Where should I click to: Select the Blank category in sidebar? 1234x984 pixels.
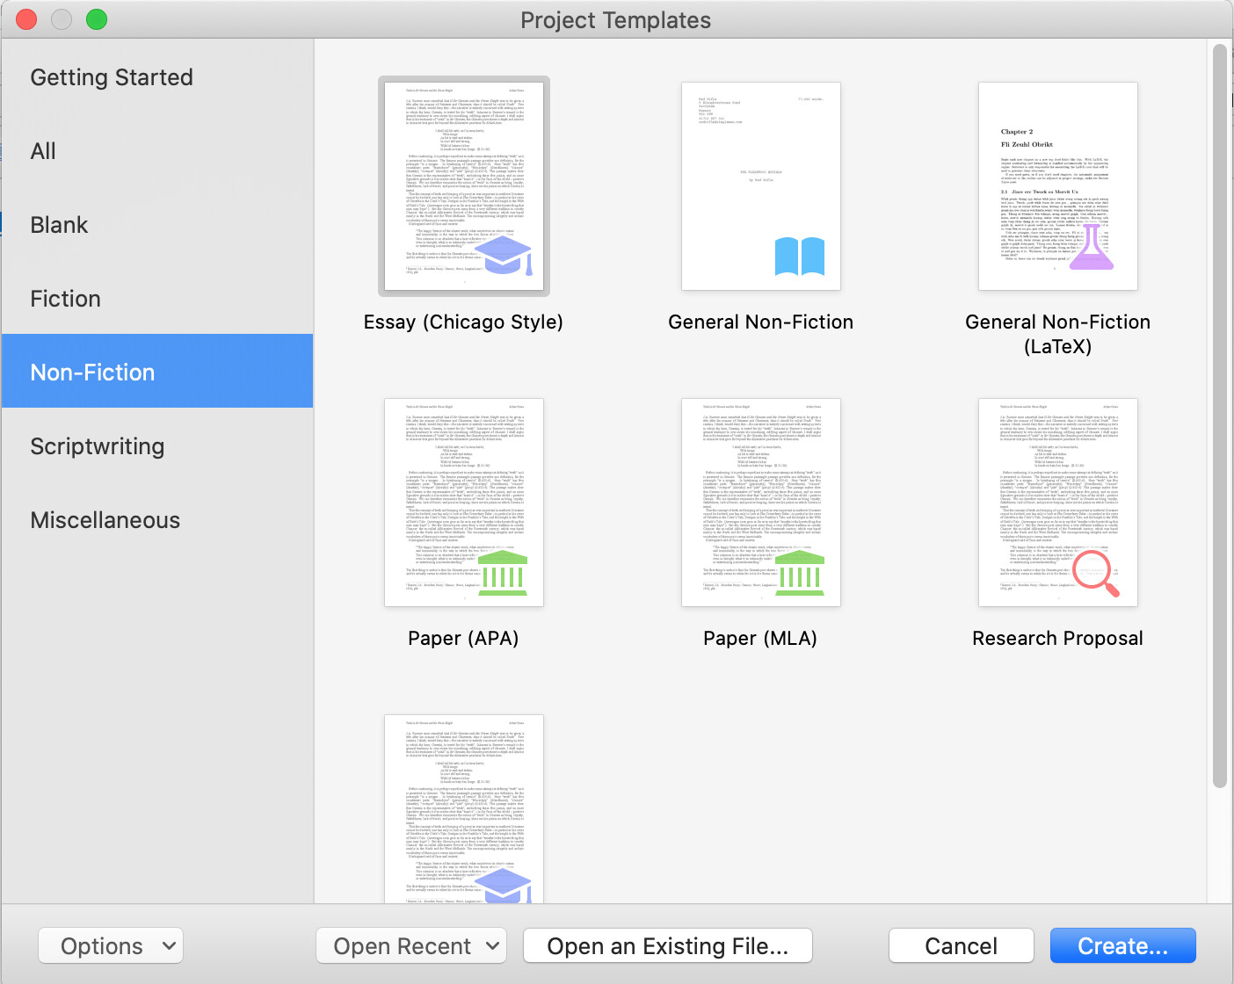click(60, 225)
